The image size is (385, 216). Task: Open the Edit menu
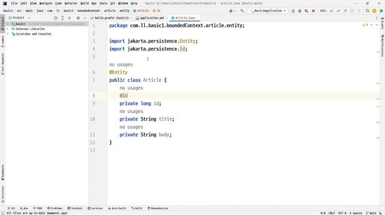(23, 4)
